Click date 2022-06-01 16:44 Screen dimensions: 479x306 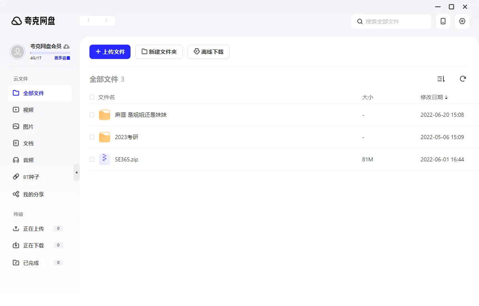(x=442, y=159)
